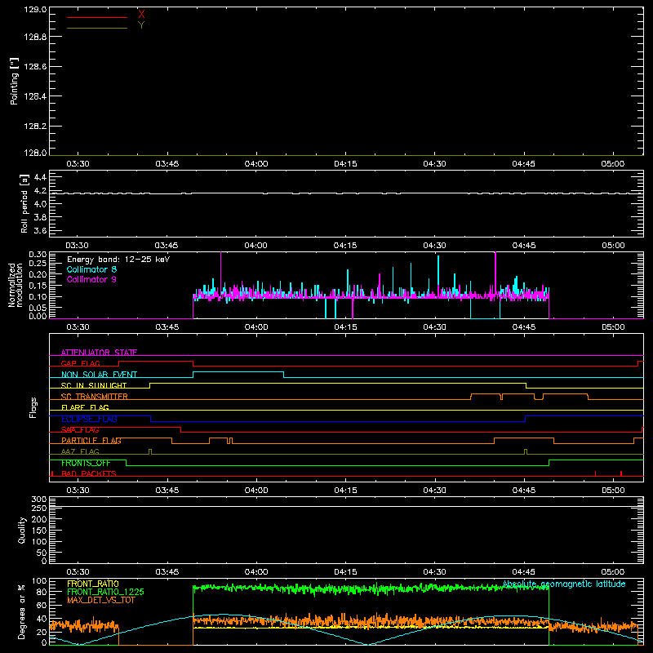Click the BAD_PACKETS flag label
The height and width of the screenshot is (653, 653).
[89, 473]
